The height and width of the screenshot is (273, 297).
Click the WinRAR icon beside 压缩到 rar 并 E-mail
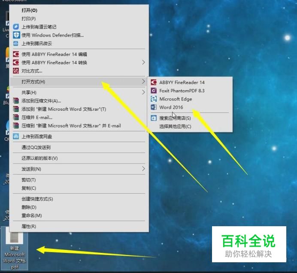(x=16, y=126)
